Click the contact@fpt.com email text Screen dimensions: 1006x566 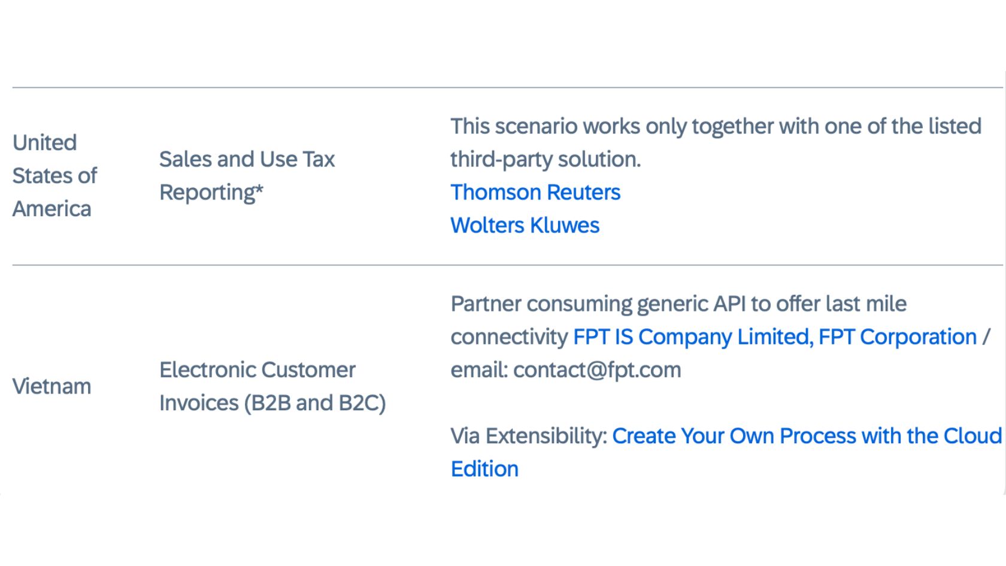click(x=597, y=370)
